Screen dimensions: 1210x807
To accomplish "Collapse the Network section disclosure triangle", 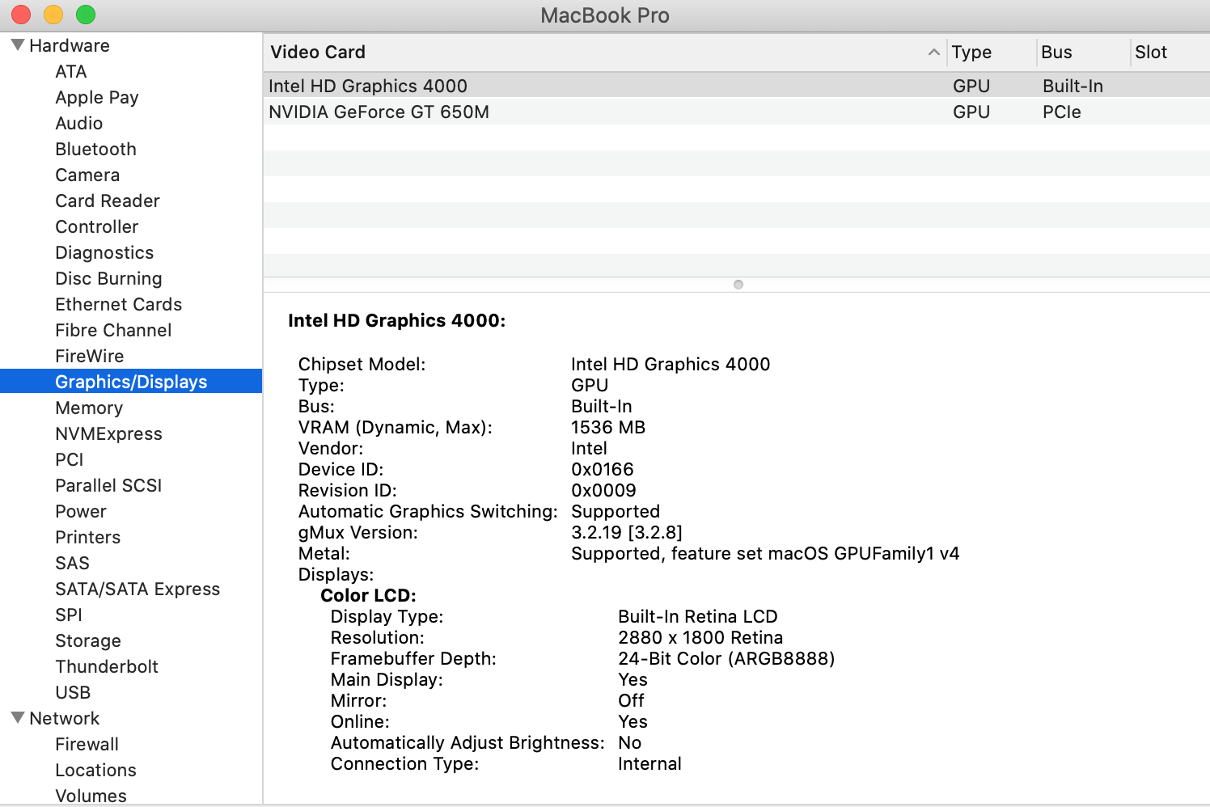I will pos(18,717).
